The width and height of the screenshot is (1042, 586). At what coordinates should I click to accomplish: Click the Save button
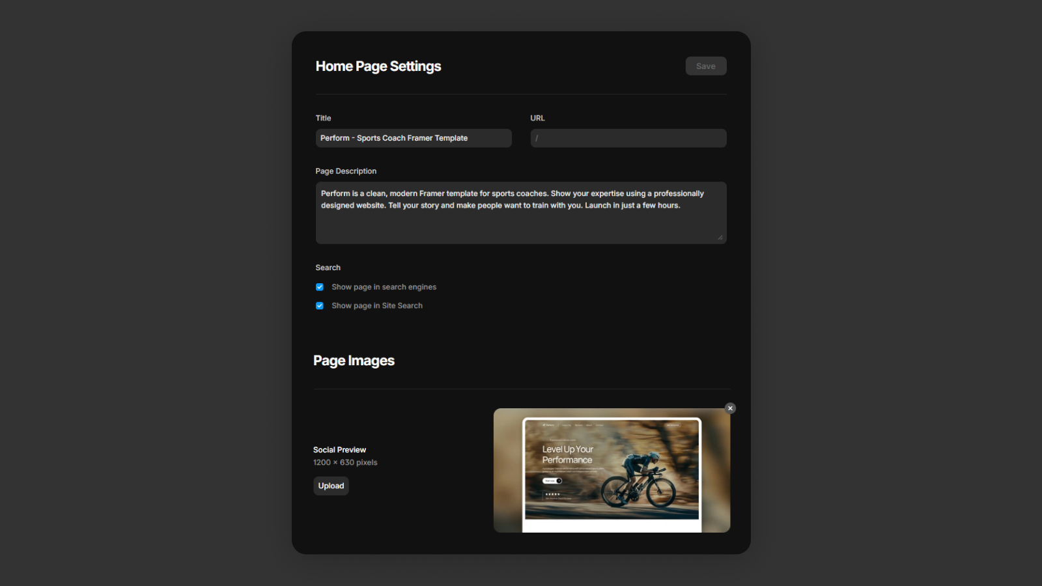pos(705,66)
